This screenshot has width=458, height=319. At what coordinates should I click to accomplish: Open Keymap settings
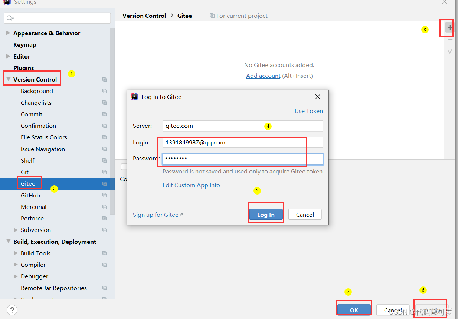pos(25,45)
